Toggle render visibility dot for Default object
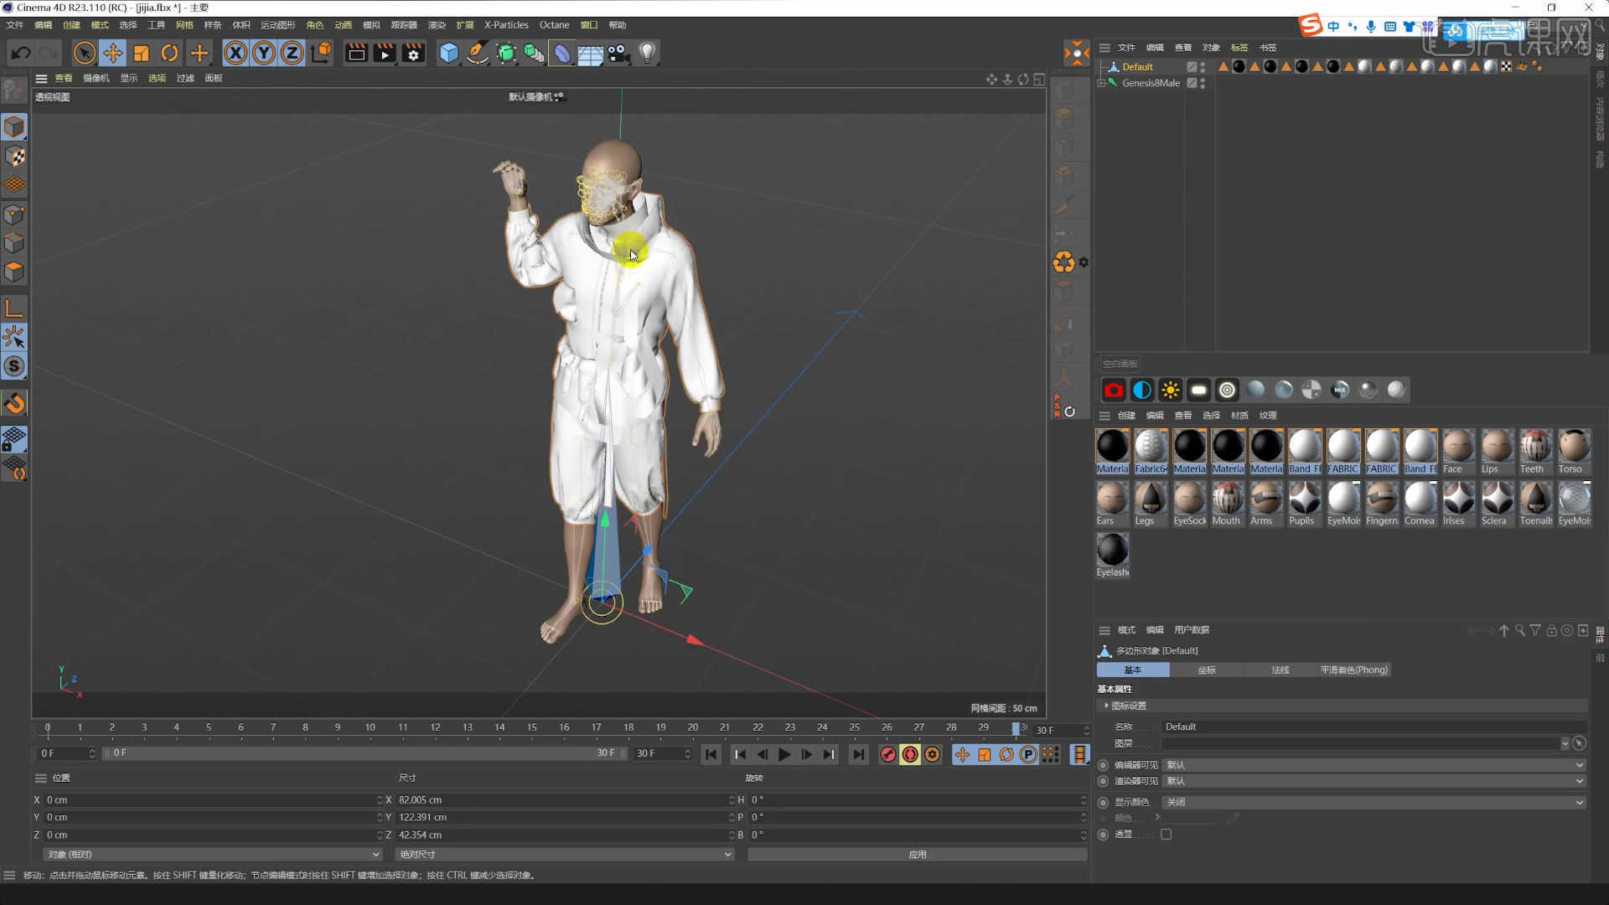1609x905 pixels. tap(1204, 70)
